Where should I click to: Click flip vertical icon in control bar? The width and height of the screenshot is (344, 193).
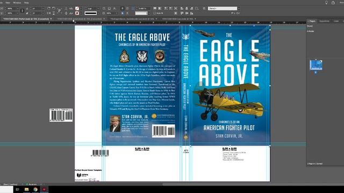54,13
